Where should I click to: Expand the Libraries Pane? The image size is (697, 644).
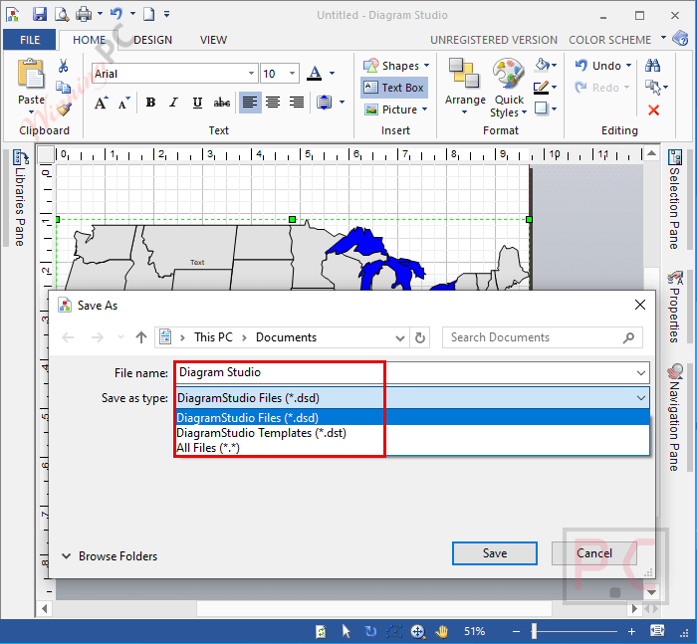point(20,198)
